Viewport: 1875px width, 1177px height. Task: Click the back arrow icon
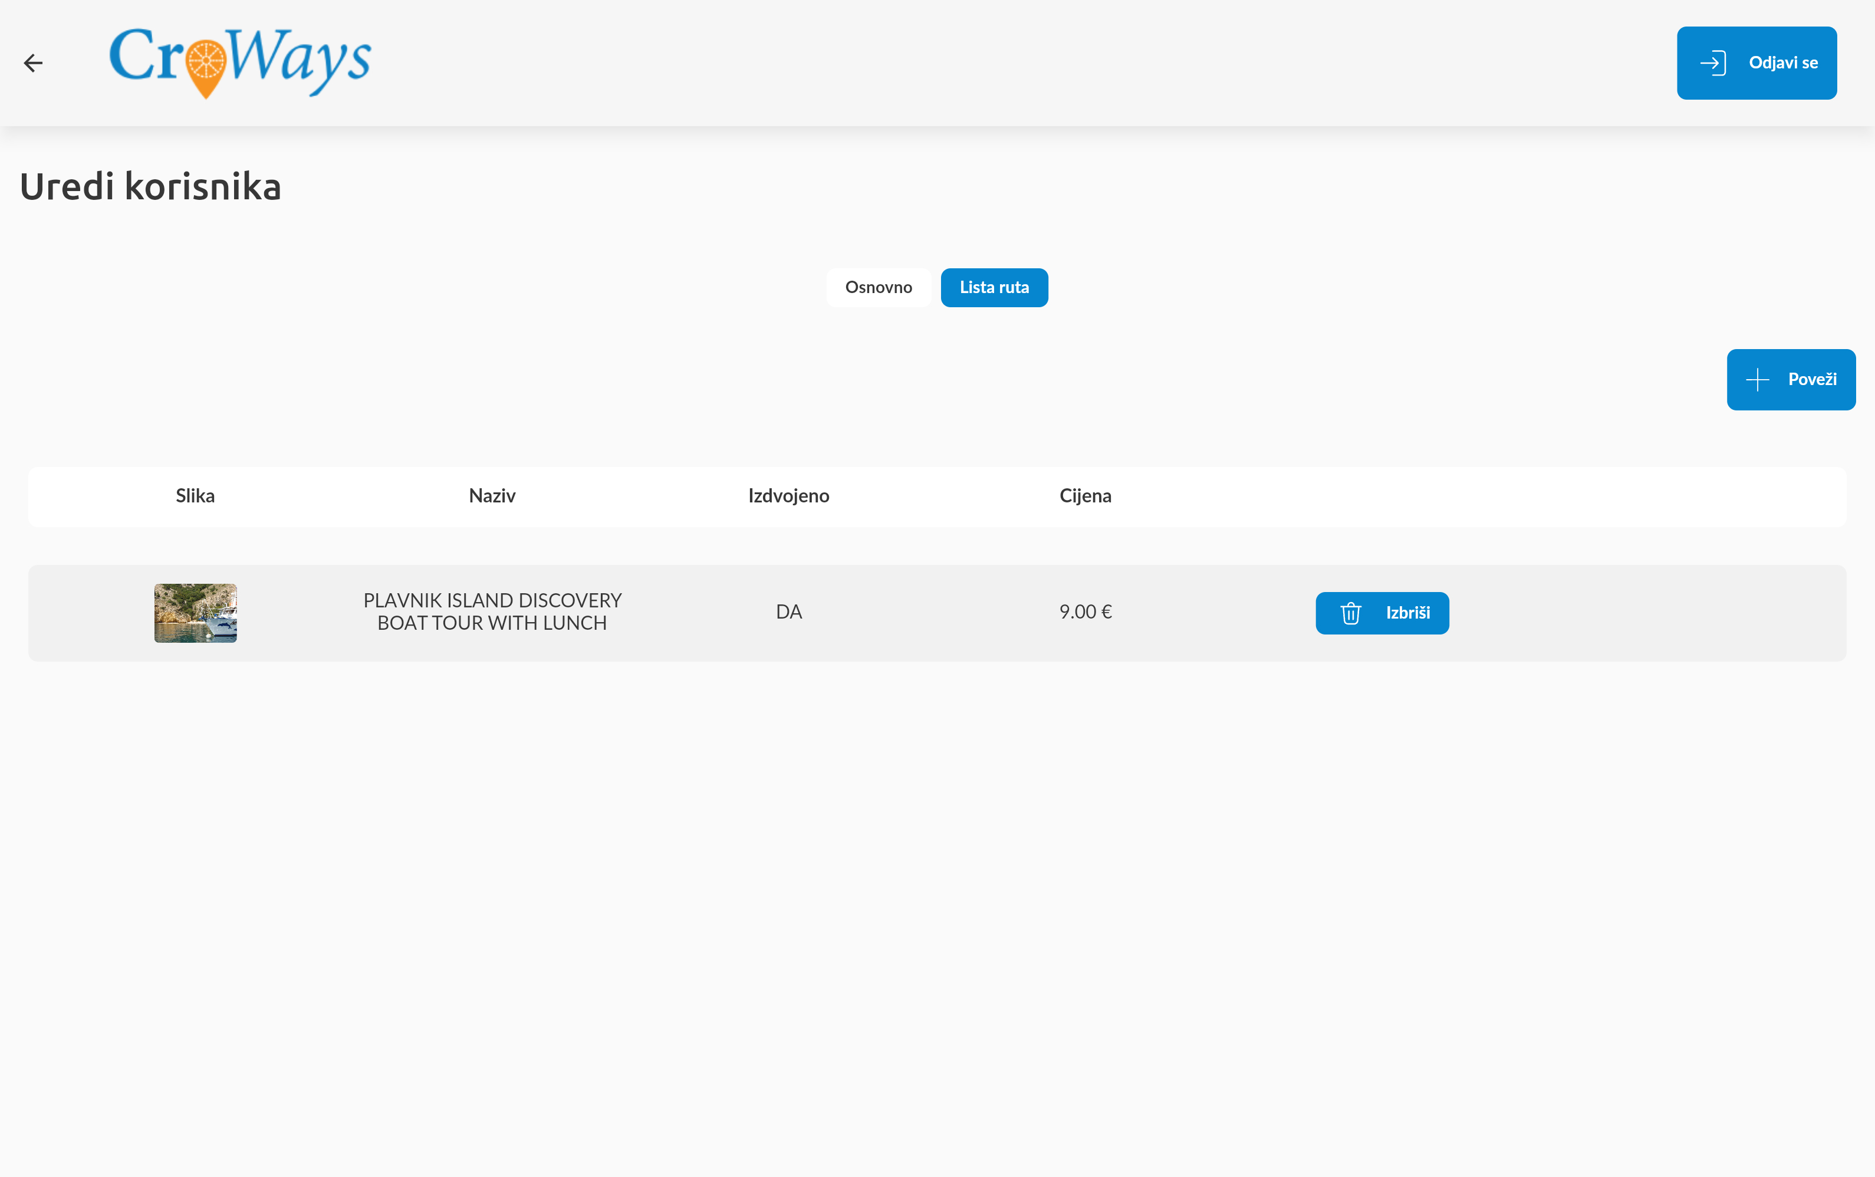32,63
